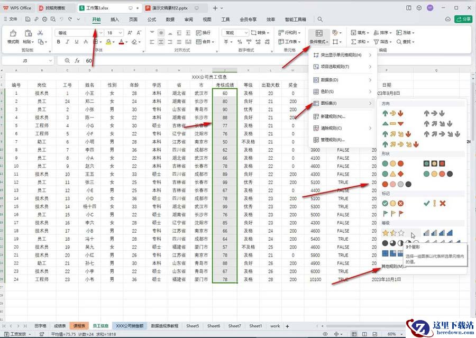Viewport: 476px width, 338px height.
Task: Click the Increase Font Size A+ icon
Action: coord(130,32)
